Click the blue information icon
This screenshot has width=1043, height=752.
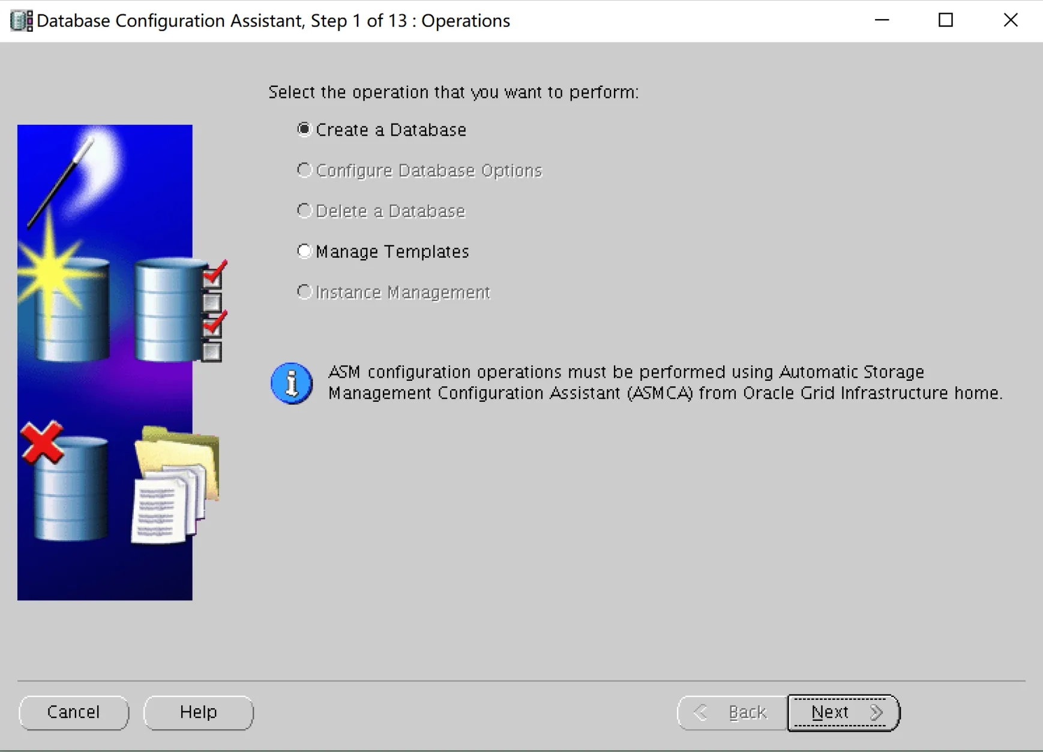292,383
